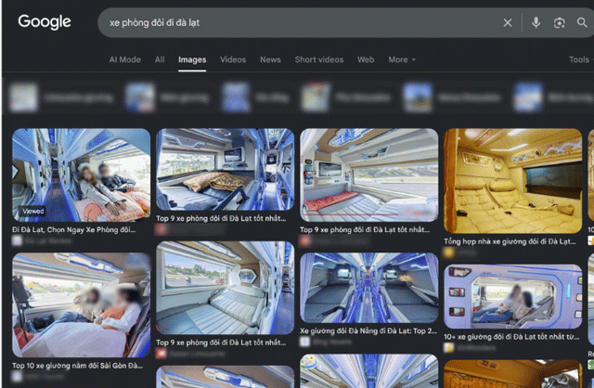Open the image marked Viewed with a couple

pos(81,175)
